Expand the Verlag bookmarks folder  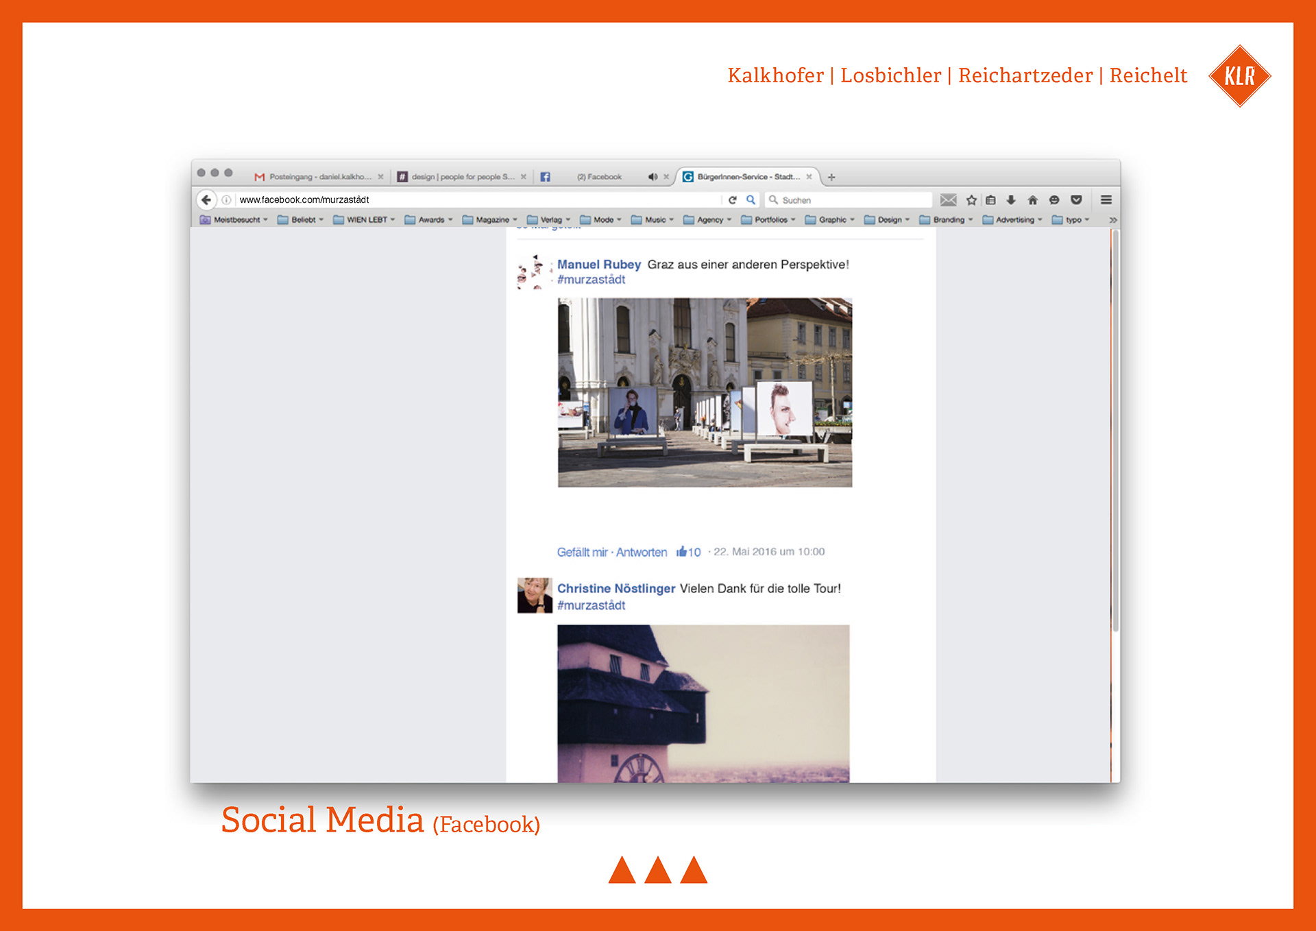pyautogui.click(x=548, y=220)
